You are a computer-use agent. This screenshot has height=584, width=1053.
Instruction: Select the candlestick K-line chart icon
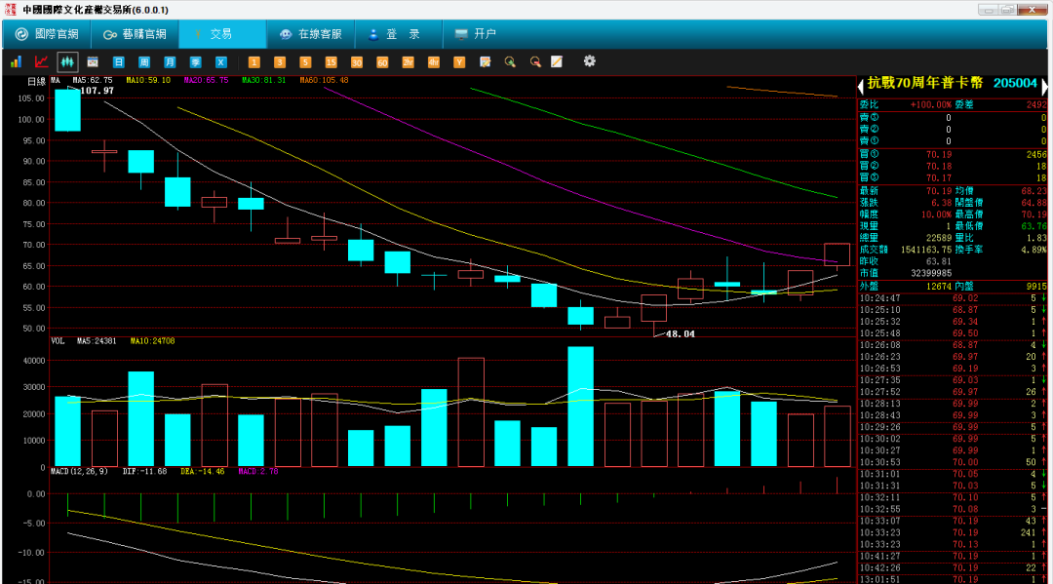click(x=67, y=61)
